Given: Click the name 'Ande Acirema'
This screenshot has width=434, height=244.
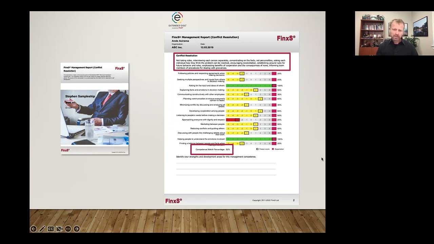Looking at the screenshot, I should coord(180,41).
